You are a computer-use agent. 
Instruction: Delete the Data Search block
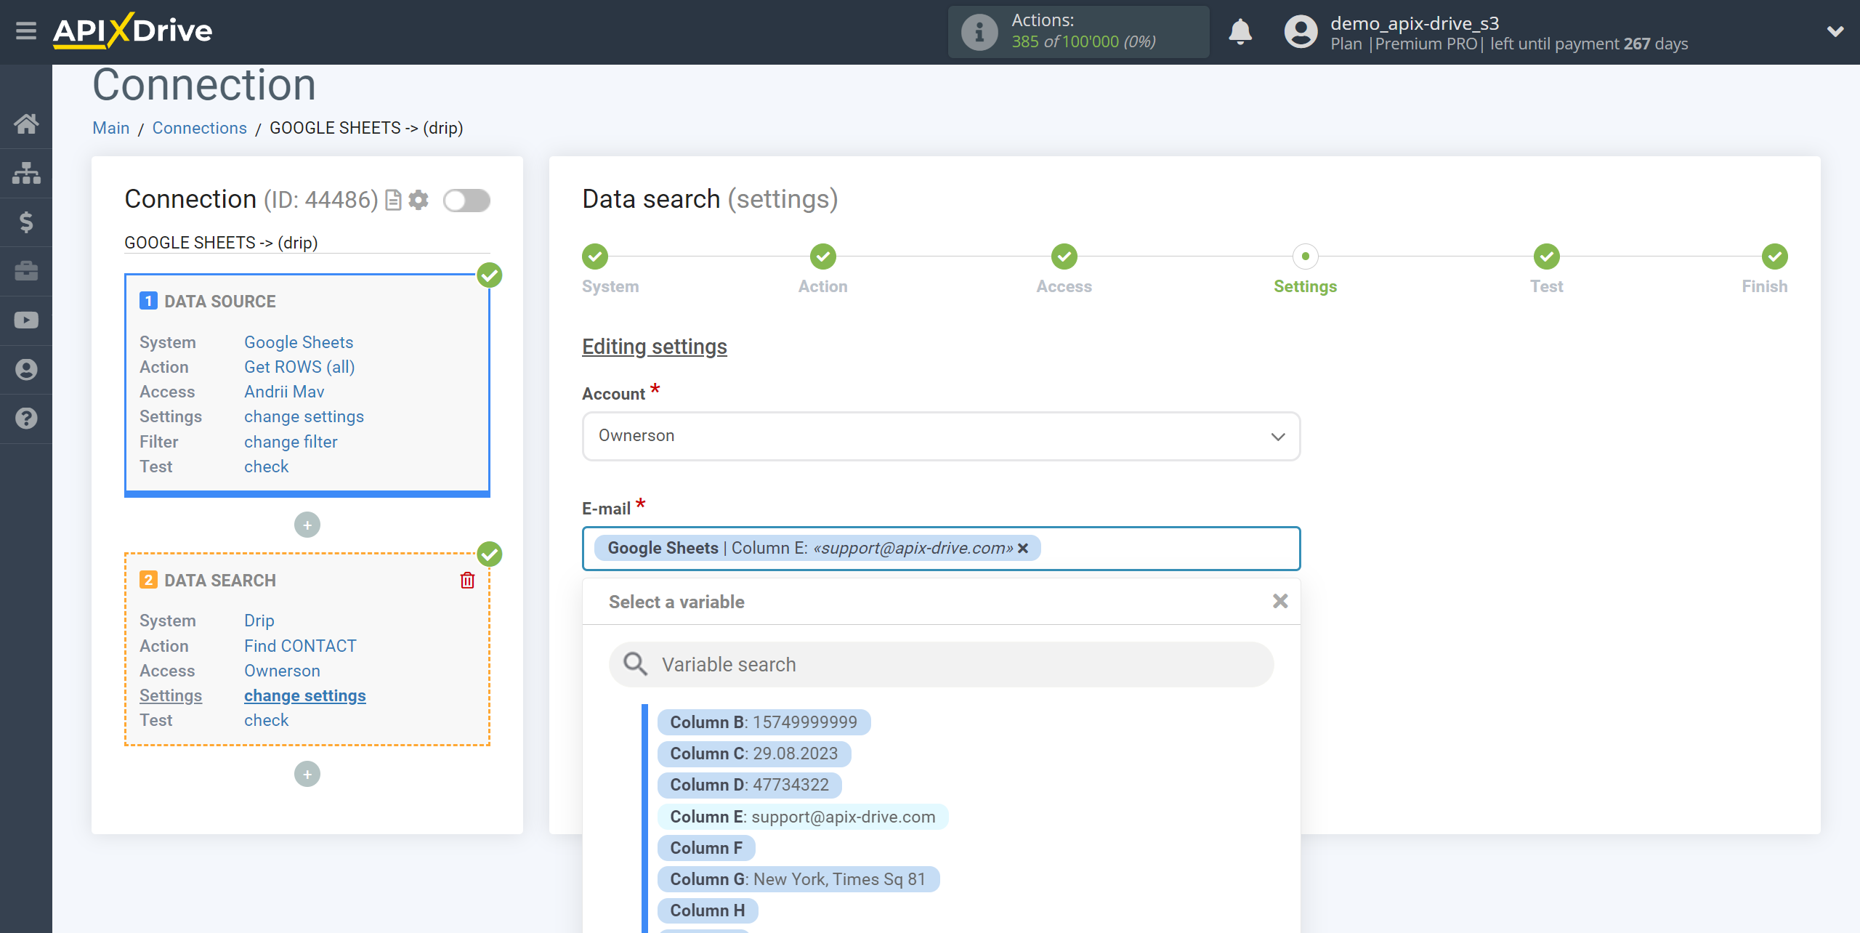(x=467, y=580)
